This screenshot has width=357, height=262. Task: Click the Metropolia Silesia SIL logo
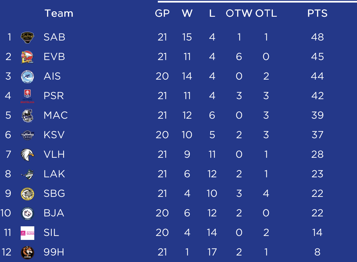pyautogui.click(x=27, y=233)
